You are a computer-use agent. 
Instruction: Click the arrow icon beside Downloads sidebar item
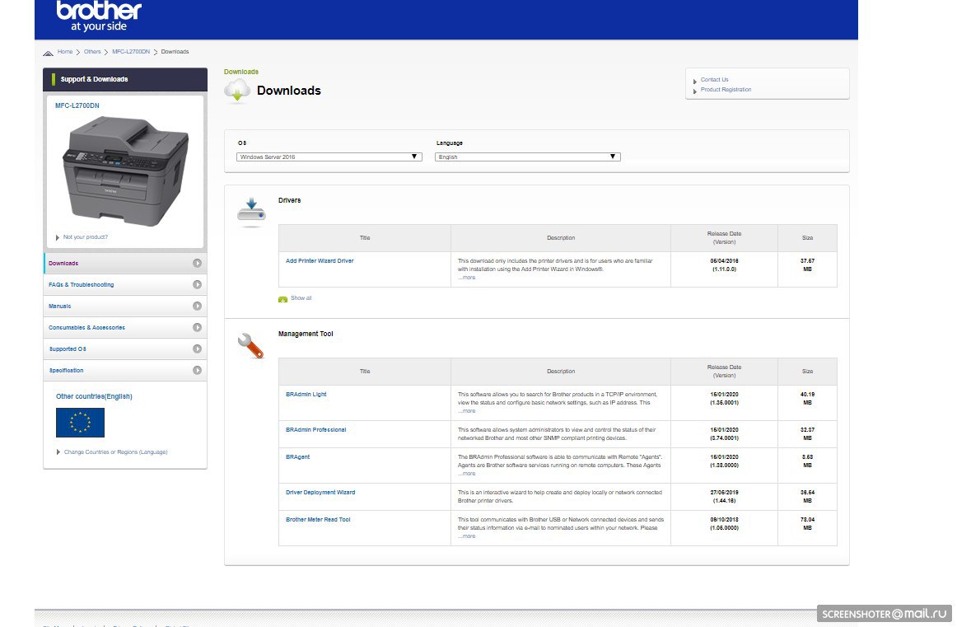tap(197, 263)
